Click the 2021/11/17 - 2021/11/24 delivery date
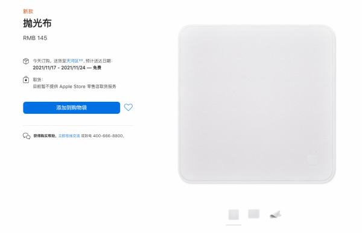 pyautogui.click(x=59, y=68)
